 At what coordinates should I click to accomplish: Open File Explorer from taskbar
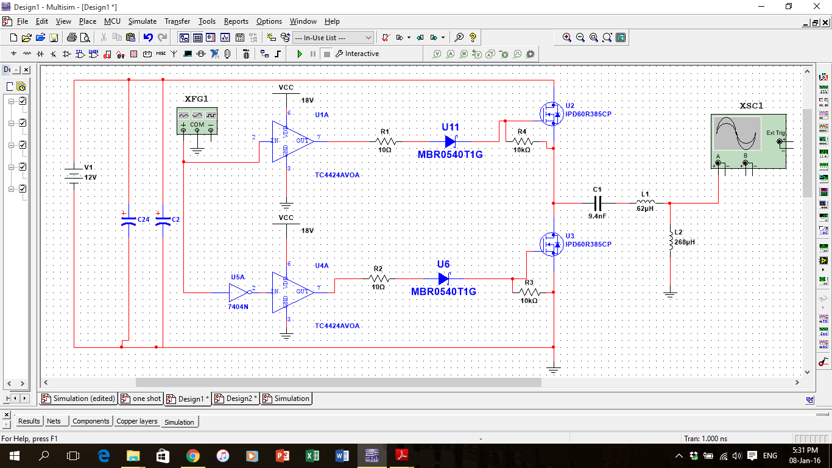point(133,455)
